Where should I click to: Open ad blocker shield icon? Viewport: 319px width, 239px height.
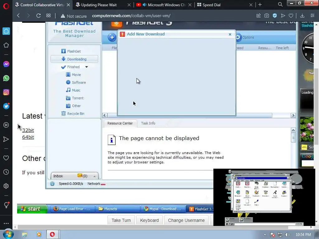pos(275,16)
